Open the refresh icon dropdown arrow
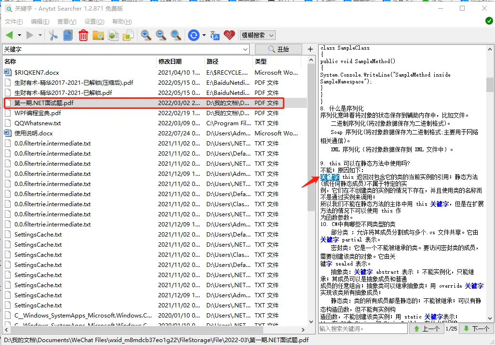Screen dimensions: 495x345 (204, 35)
